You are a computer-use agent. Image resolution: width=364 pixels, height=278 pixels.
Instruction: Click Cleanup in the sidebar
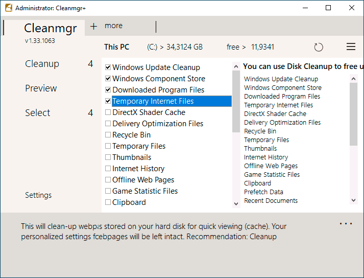pos(42,64)
